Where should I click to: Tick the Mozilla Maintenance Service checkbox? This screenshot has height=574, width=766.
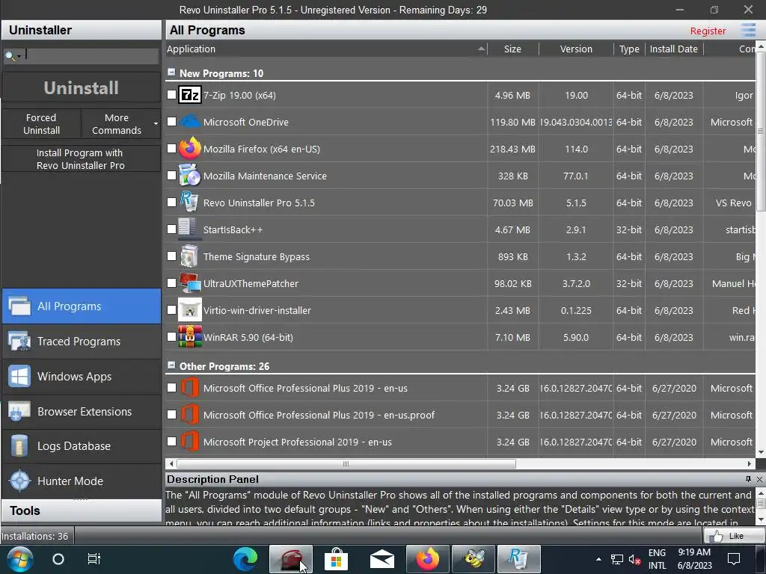click(171, 175)
